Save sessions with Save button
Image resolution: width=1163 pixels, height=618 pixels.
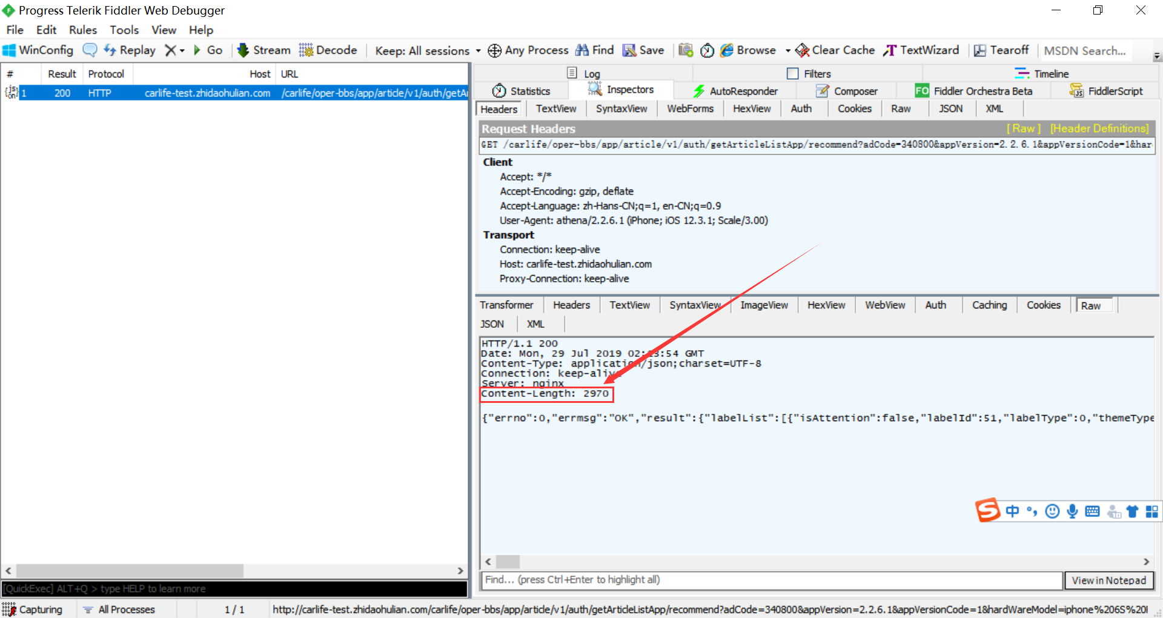click(x=643, y=50)
